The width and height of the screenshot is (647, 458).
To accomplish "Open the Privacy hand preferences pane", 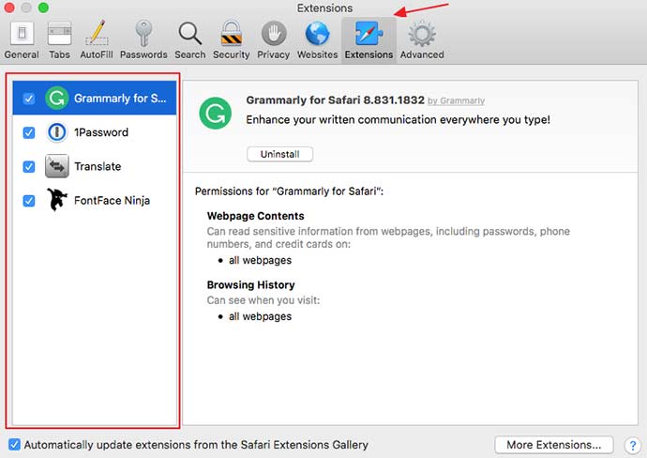I will click(273, 40).
